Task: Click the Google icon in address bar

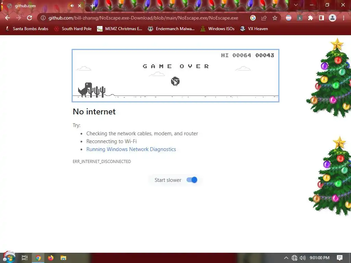Action: [253, 18]
